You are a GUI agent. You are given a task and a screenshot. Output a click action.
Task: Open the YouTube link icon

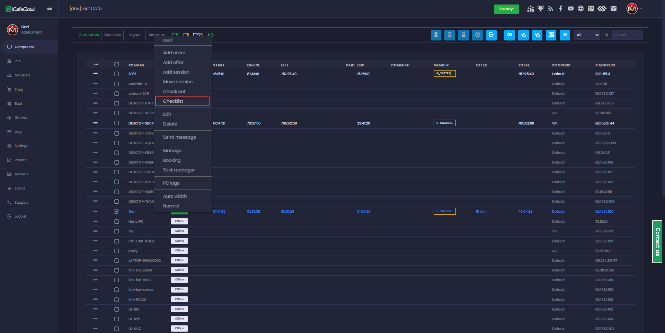point(570,9)
